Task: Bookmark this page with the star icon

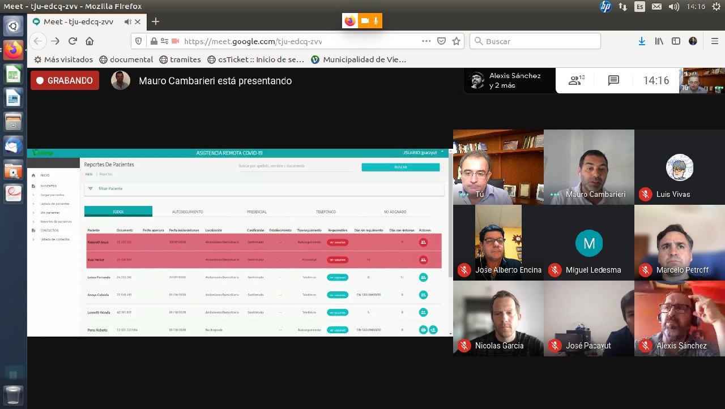Action: (x=457, y=41)
